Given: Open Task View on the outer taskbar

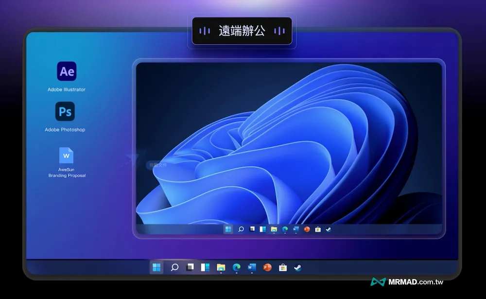Looking at the screenshot, I should pyautogui.click(x=190, y=267).
